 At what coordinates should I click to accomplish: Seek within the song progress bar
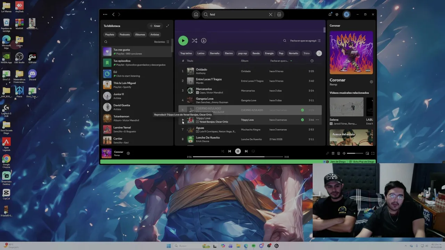(x=238, y=157)
